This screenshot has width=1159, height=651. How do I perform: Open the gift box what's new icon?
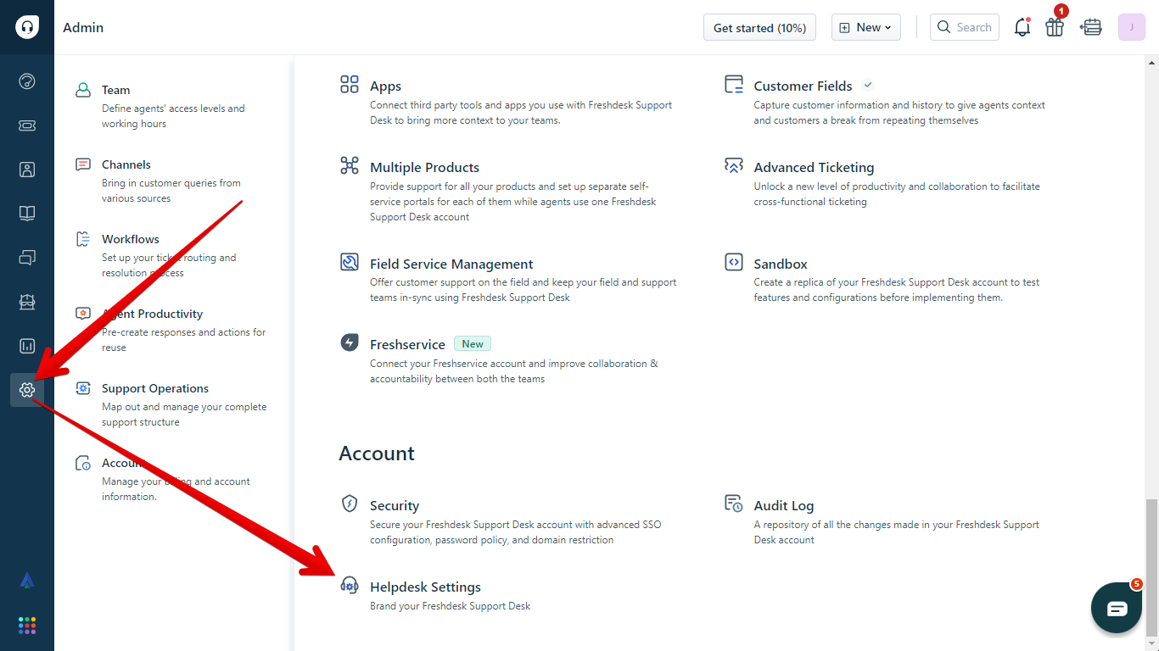(1055, 27)
